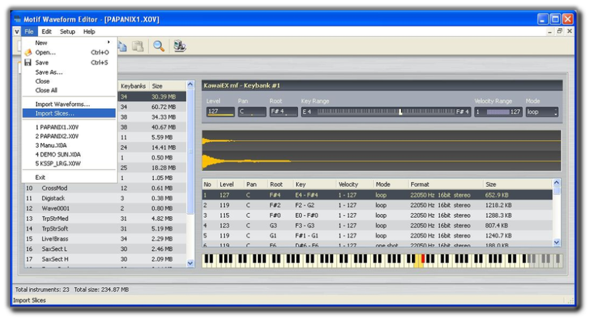Click the document icon left of File menu
593x323 pixels.
click(17, 31)
